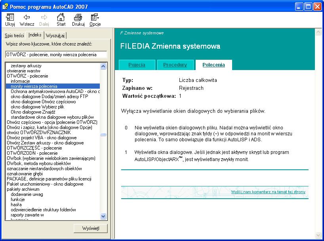The width and height of the screenshot is (324, 241).
Task: Select 'OWbok (wybieranie wielobokiem zawierającym)'
Action: (51, 158)
